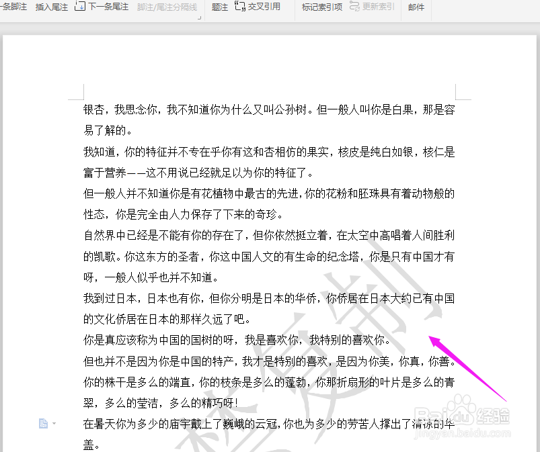Click the blue note icon in the margin
The image size is (540, 452).
pyautogui.click(x=42, y=422)
